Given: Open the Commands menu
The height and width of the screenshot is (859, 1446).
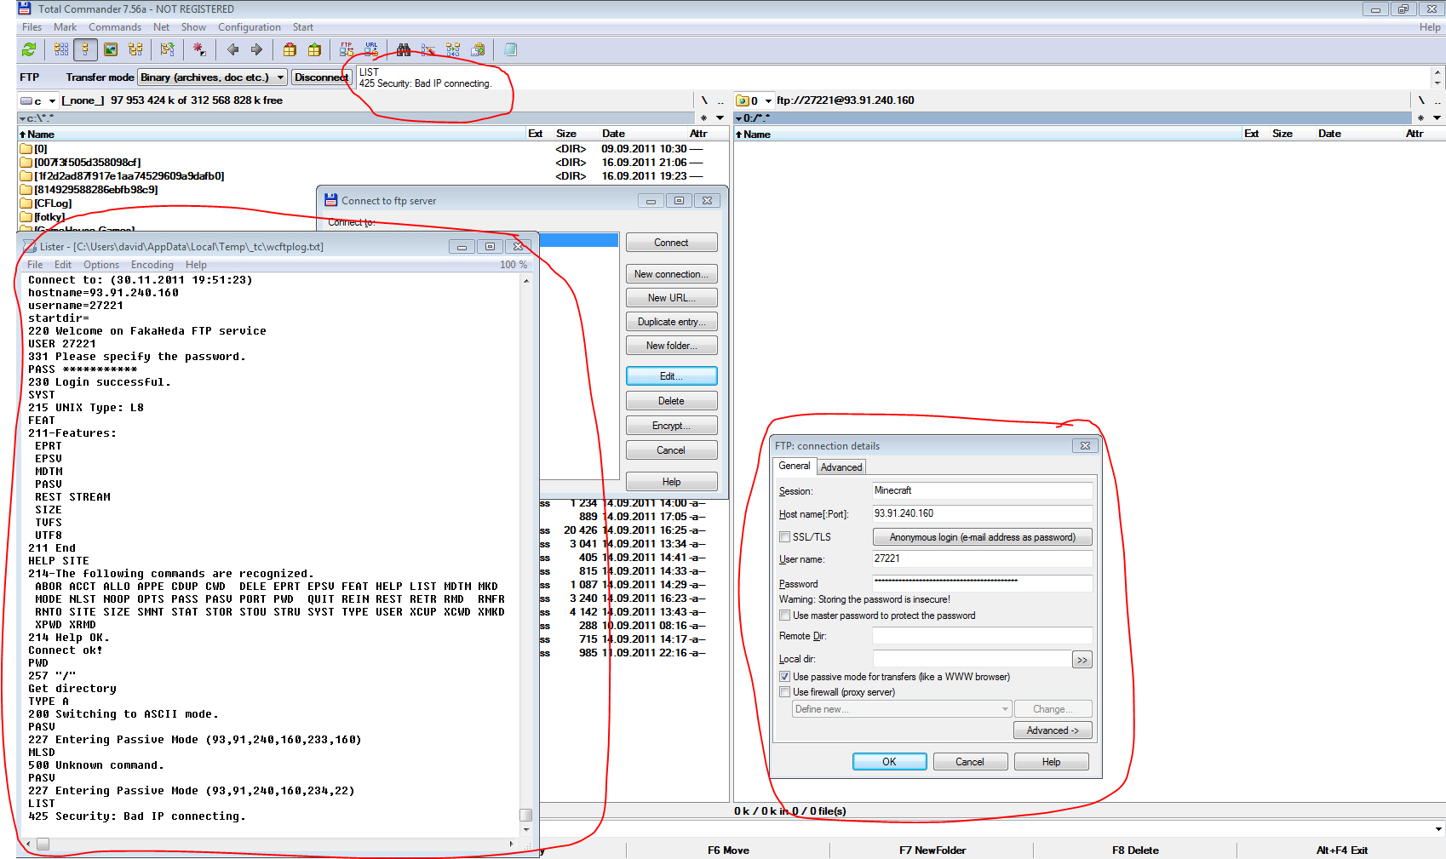Looking at the screenshot, I should click(115, 27).
